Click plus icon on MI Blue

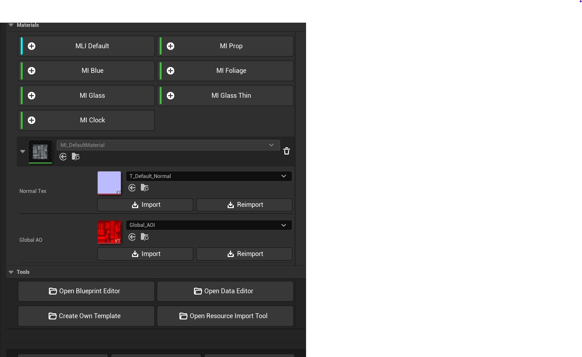coord(31,71)
